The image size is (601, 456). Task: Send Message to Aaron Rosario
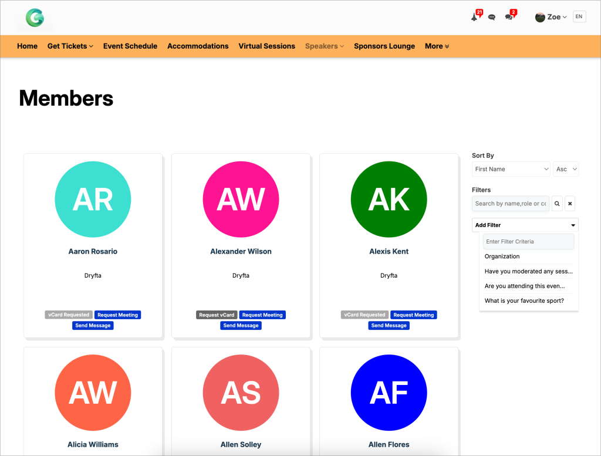pyautogui.click(x=93, y=325)
